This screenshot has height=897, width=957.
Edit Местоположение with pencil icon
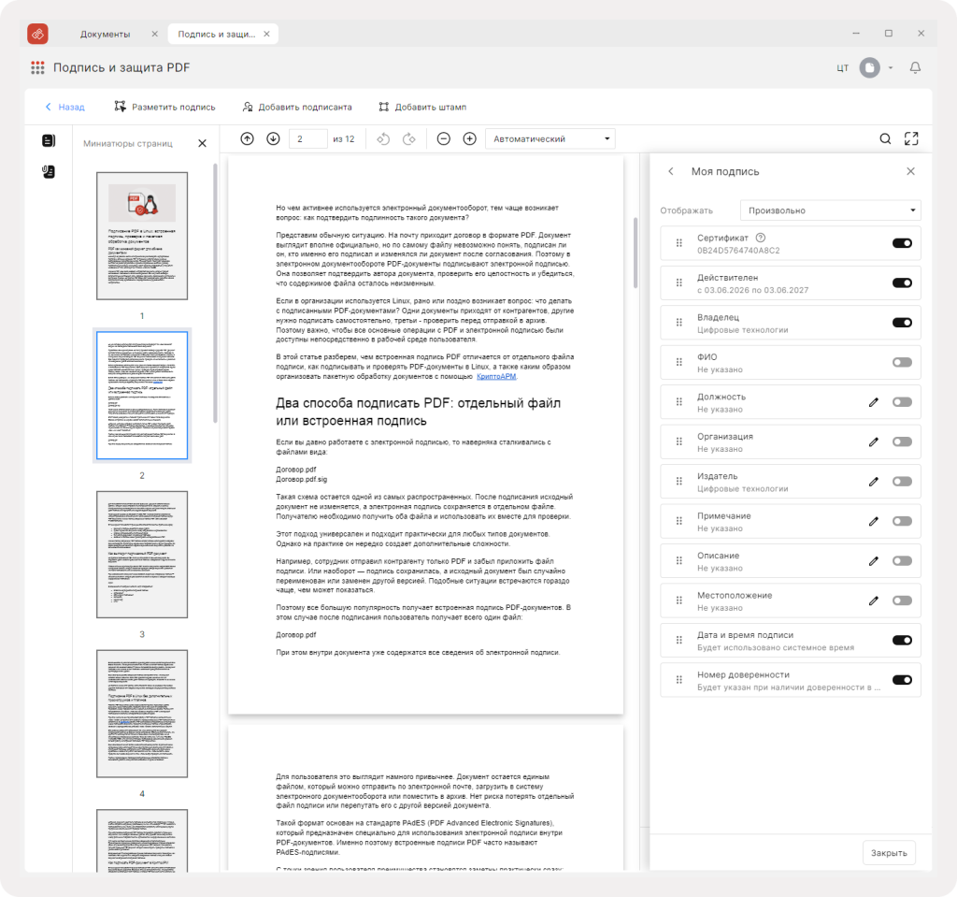(x=874, y=600)
